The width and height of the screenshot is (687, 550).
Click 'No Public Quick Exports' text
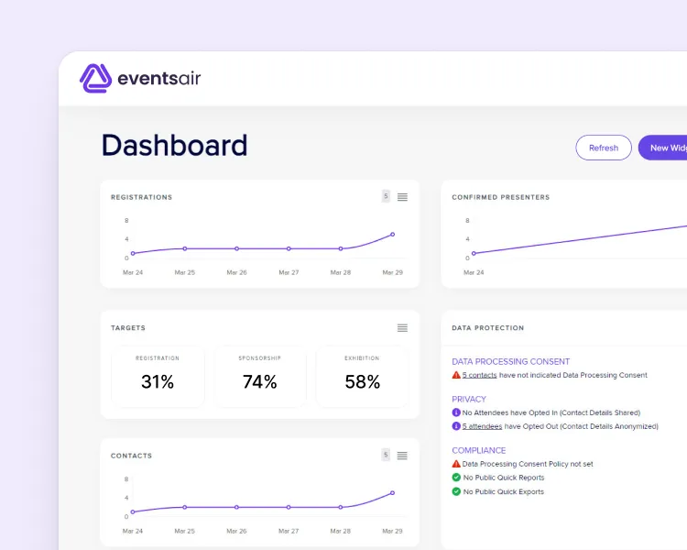pos(504,491)
